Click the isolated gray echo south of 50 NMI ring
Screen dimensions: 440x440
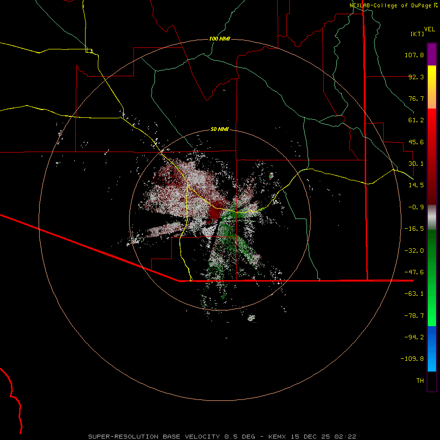tap(251, 318)
